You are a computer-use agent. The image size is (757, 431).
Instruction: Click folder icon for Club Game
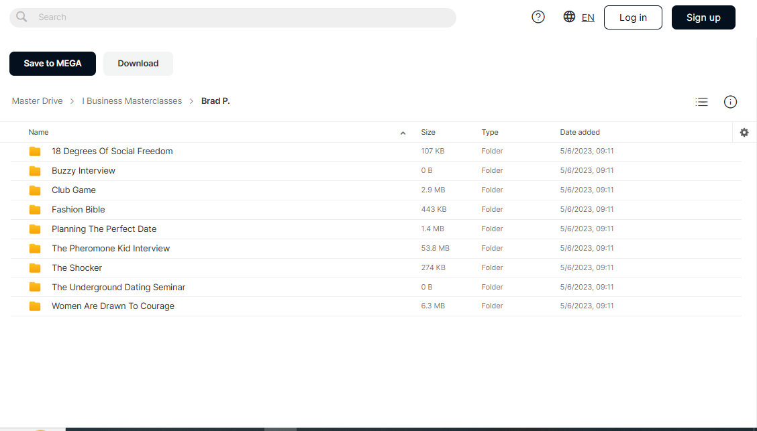[35, 190]
